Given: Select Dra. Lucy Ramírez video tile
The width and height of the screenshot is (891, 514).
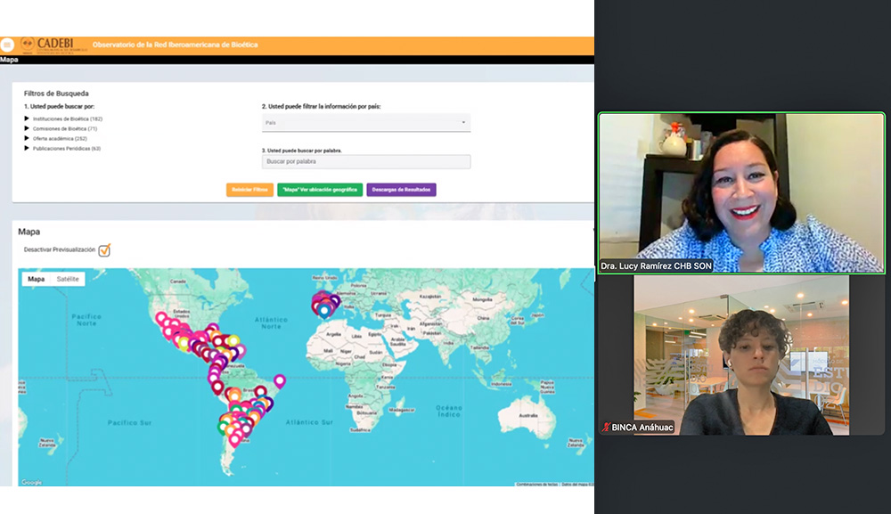Looking at the screenshot, I should (740, 192).
